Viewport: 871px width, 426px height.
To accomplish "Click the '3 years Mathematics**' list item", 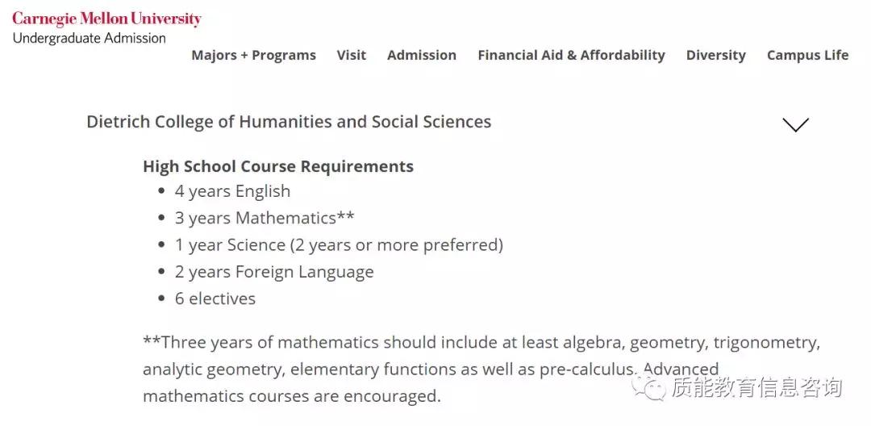I will [x=265, y=218].
